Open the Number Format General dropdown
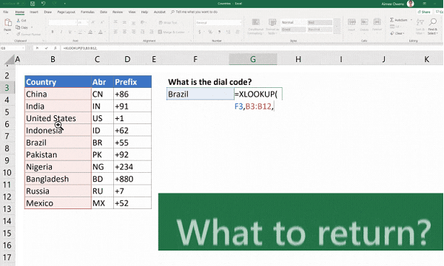 pos(218,22)
